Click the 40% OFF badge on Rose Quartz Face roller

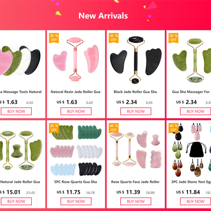(114, 128)
